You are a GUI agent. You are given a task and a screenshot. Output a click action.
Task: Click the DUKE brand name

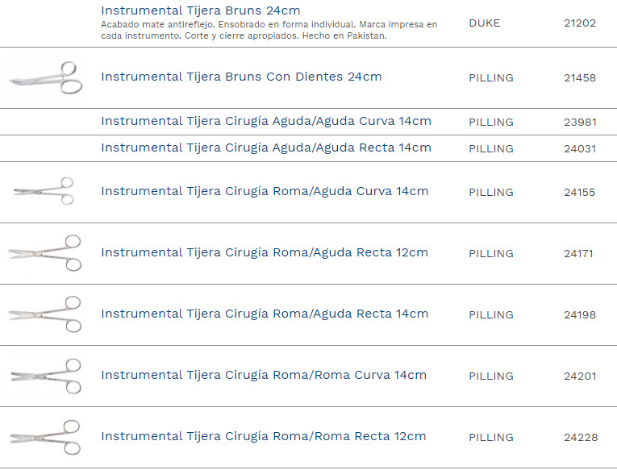pos(484,23)
